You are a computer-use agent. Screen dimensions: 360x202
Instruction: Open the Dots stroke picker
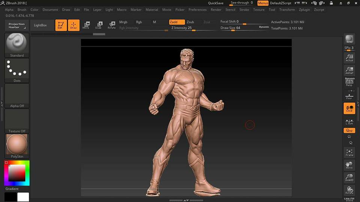tap(17, 70)
